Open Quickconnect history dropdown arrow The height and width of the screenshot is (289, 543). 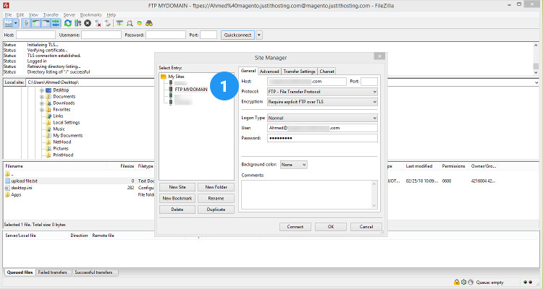(x=259, y=35)
